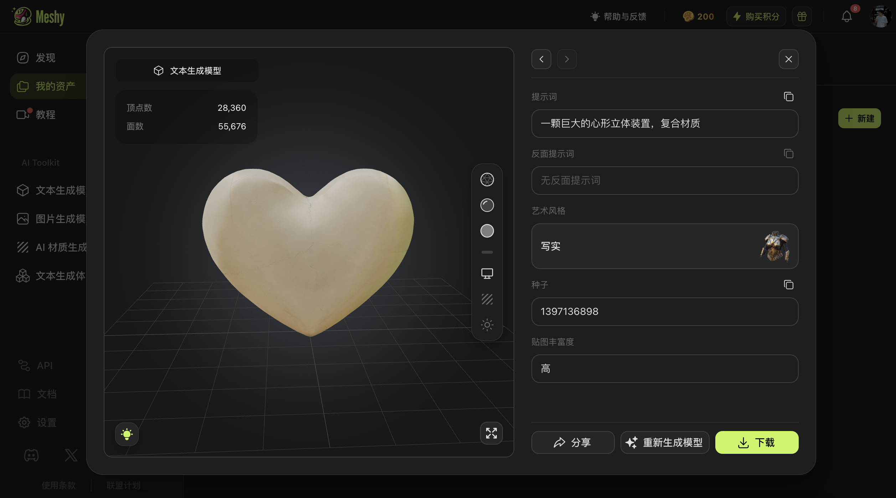Click the armor thumbnail in art style
The width and height of the screenshot is (896, 498).
pyautogui.click(x=775, y=246)
